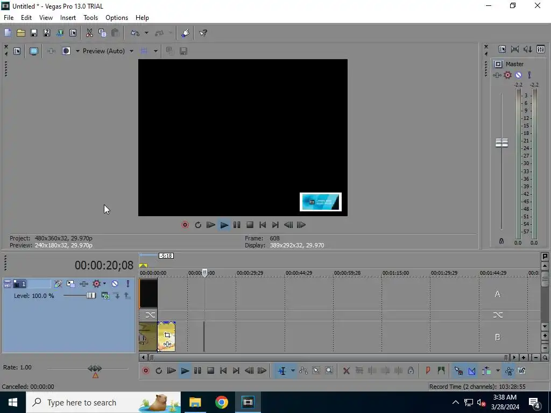This screenshot has width=551, height=413.
Task: Click the time display 00:00:20;08
Action: tap(104, 265)
